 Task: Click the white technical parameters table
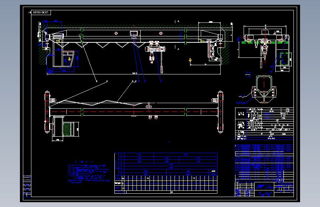(x=264, y=124)
